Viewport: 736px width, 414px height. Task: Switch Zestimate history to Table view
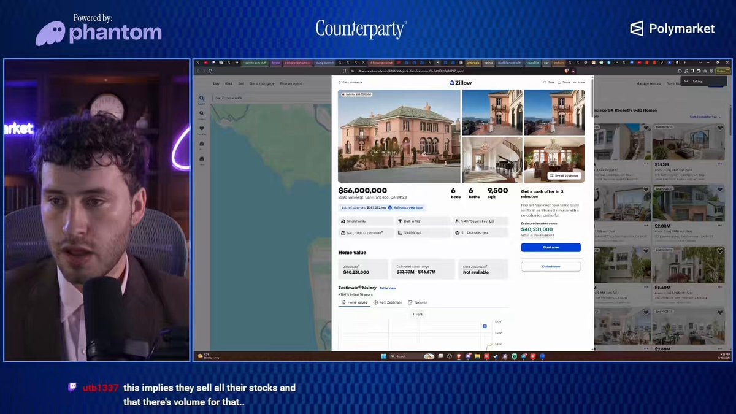coord(388,288)
